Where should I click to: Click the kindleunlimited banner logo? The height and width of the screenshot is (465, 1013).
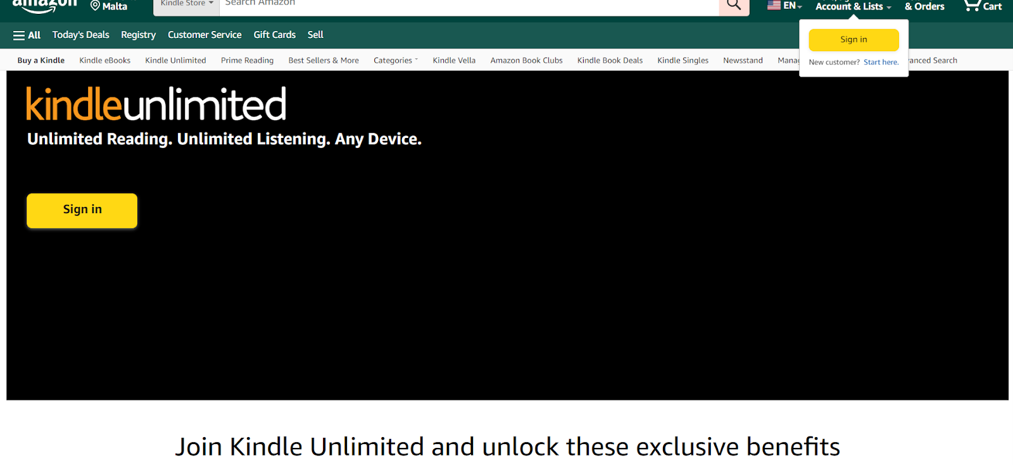click(x=156, y=104)
